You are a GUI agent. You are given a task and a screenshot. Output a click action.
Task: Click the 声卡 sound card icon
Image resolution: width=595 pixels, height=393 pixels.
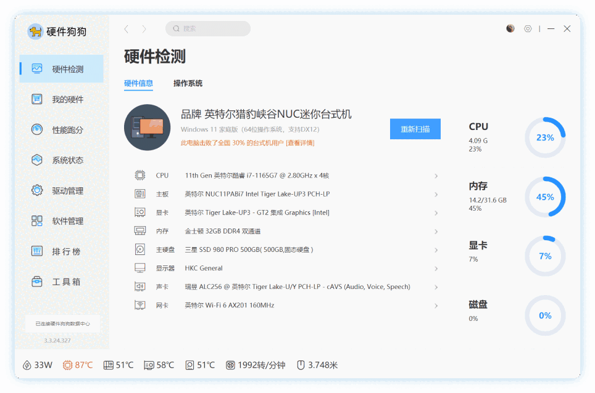click(140, 286)
